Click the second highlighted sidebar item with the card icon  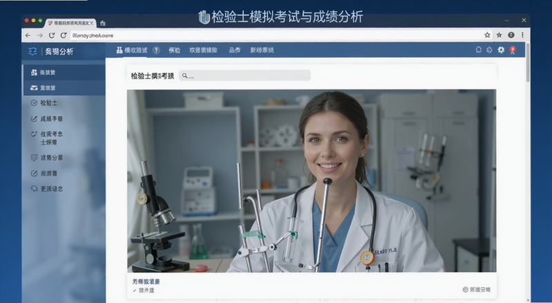pos(64,88)
